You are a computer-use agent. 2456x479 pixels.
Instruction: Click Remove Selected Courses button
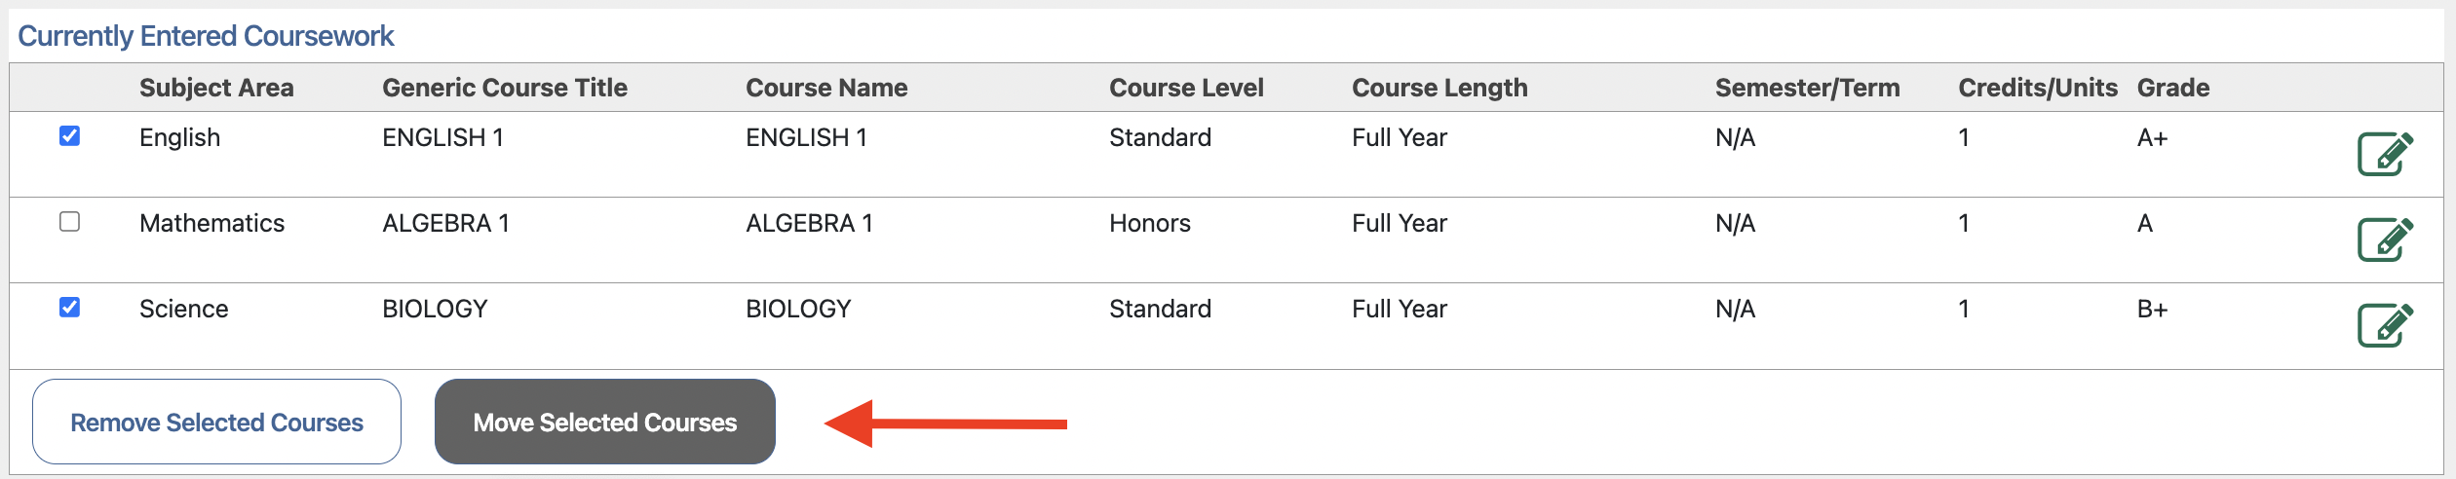(216, 422)
